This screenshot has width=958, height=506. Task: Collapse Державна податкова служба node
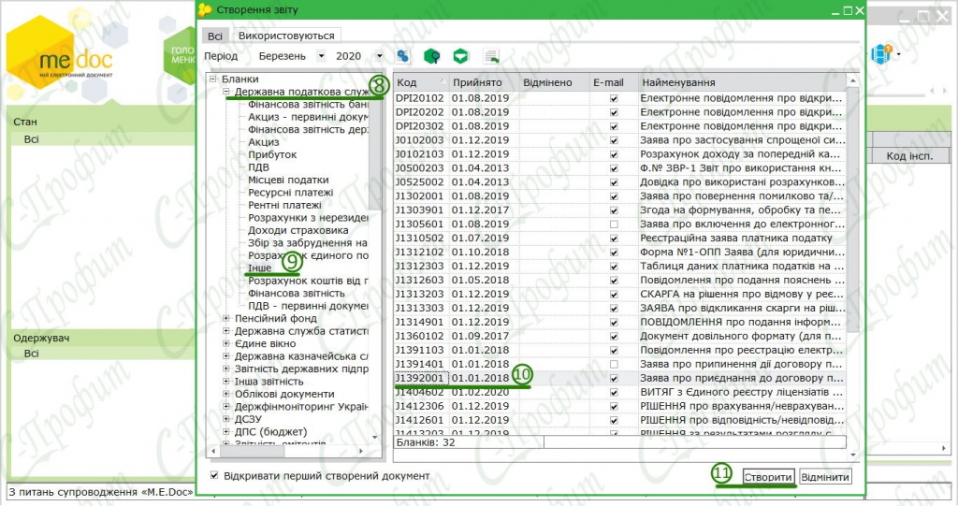tap(226, 92)
